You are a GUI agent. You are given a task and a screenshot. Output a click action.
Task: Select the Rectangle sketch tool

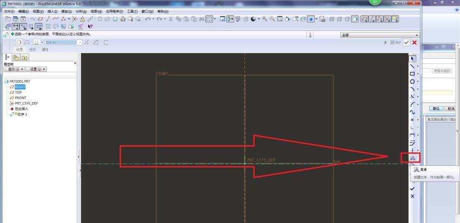pos(412,74)
